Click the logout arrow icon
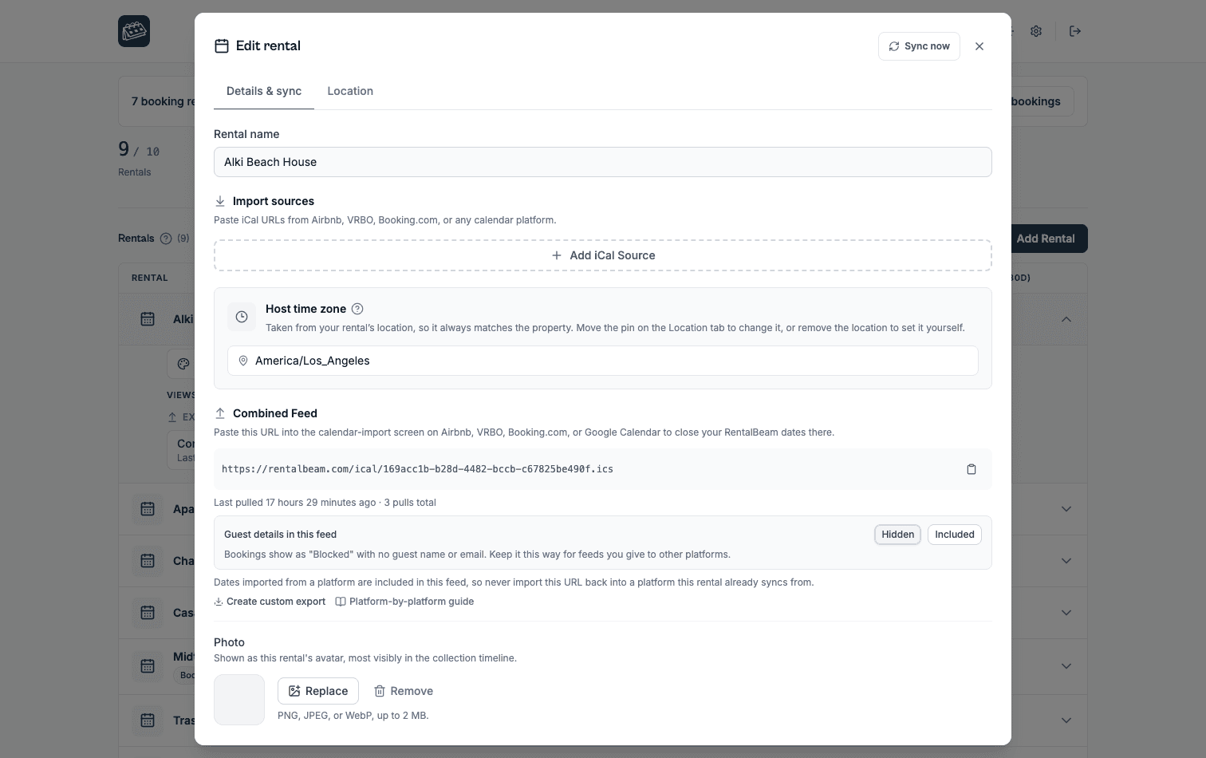1206x758 pixels. coord(1075,31)
